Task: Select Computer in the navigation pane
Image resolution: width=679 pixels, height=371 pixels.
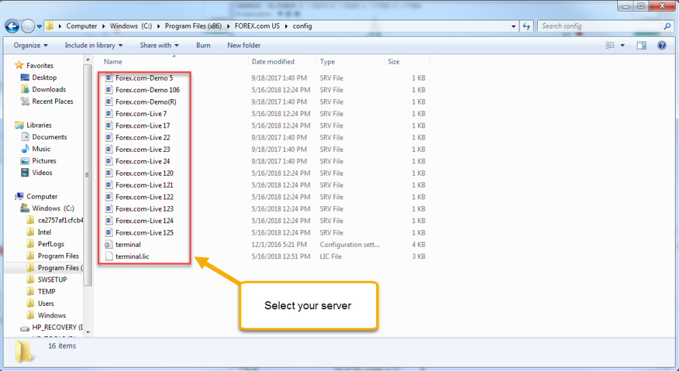Action: pyautogui.click(x=41, y=197)
